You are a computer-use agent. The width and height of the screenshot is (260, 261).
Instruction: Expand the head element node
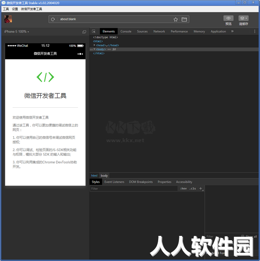[x=94, y=45]
